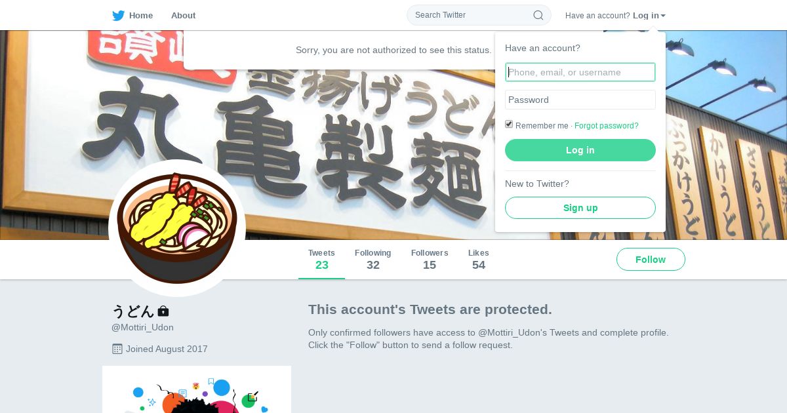Select the Tweets tab
Viewport: 787px width, 413px height.
tap(321, 260)
